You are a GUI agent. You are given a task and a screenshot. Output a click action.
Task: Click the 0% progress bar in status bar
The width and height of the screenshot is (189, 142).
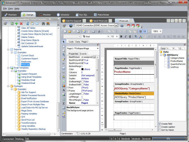click(168, 139)
